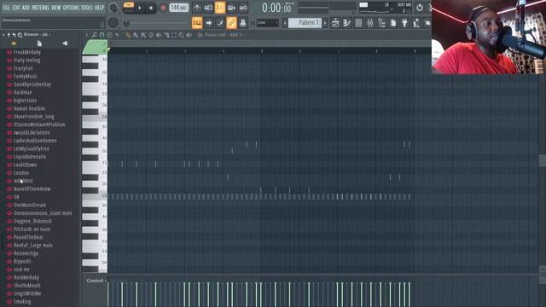Viewport: 546px width, 307px height.
Task: Open the Playlist window icon
Action: click(335, 23)
